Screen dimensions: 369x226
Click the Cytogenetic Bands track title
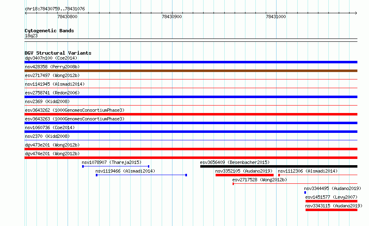click(x=49, y=31)
